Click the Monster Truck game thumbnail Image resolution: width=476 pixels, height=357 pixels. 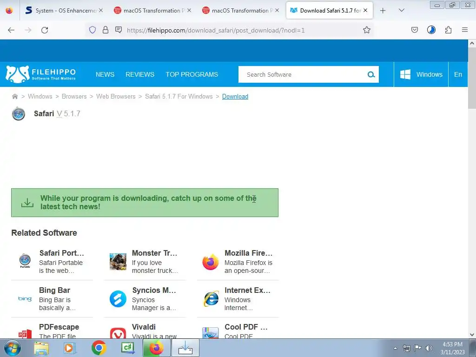click(x=118, y=262)
